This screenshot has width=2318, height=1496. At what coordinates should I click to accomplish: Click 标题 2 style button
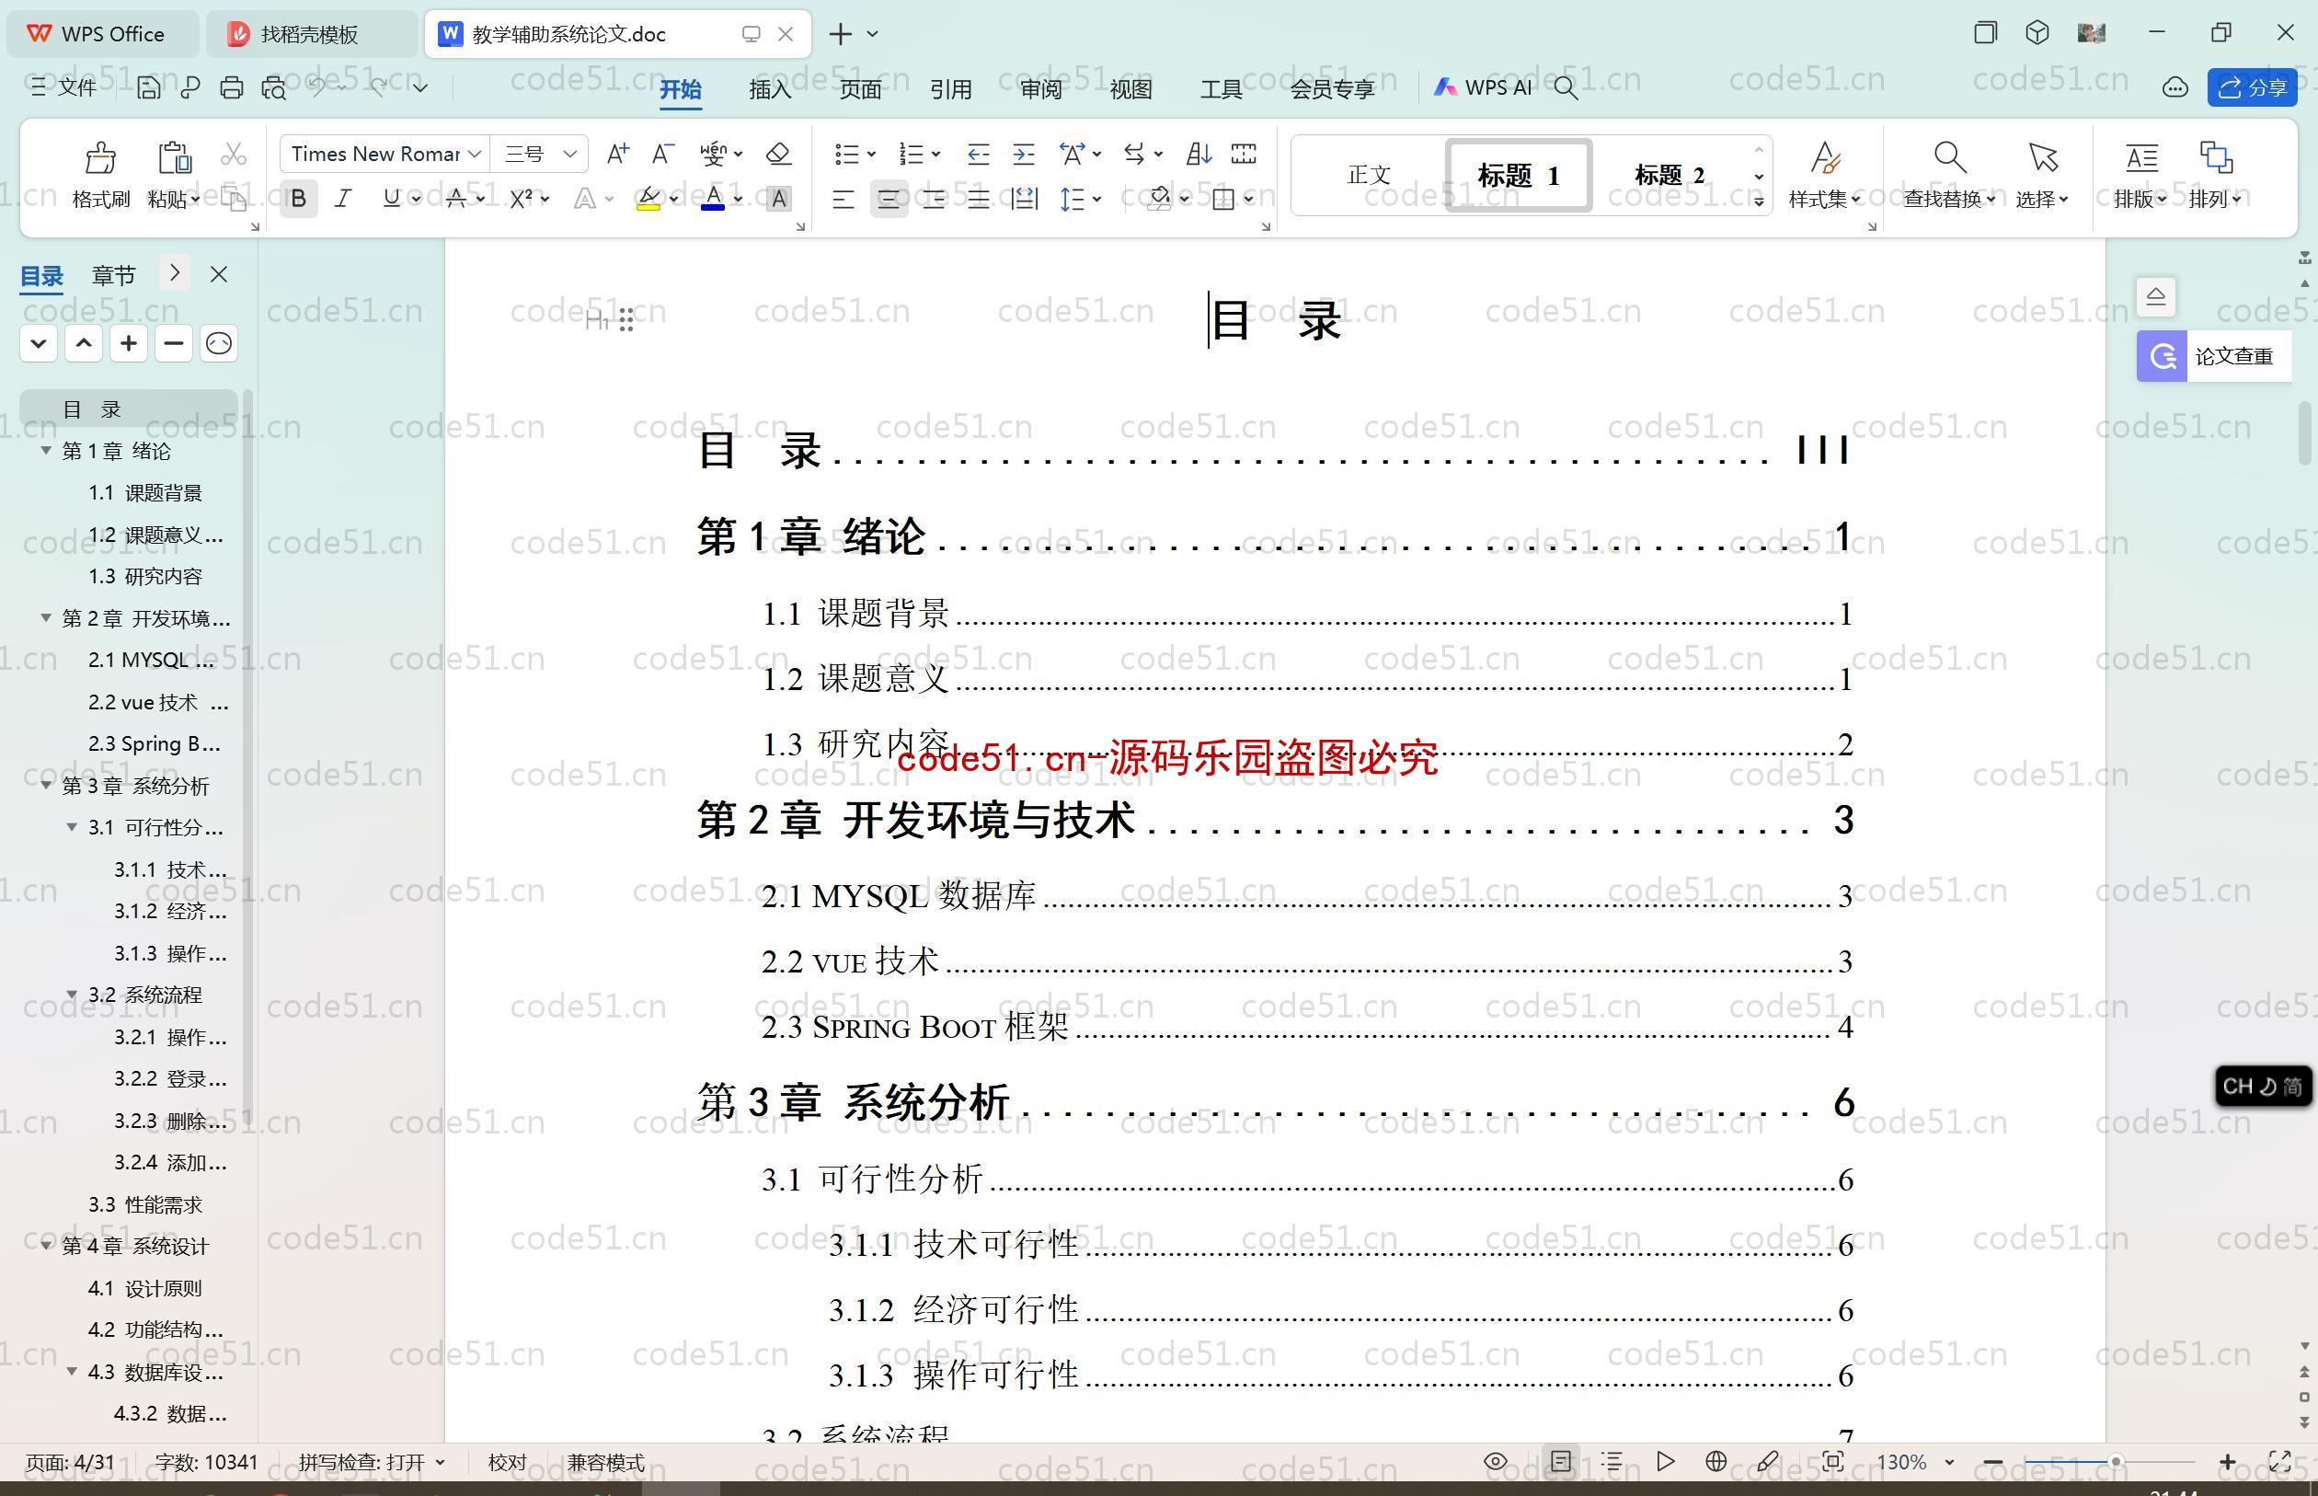[1671, 172]
